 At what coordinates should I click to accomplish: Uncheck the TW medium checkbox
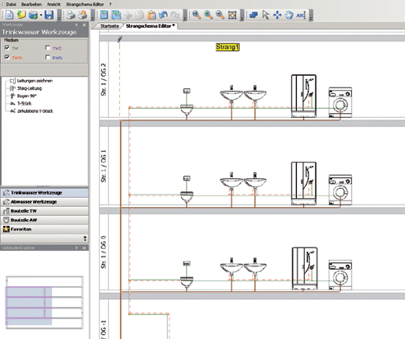click(7, 48)
